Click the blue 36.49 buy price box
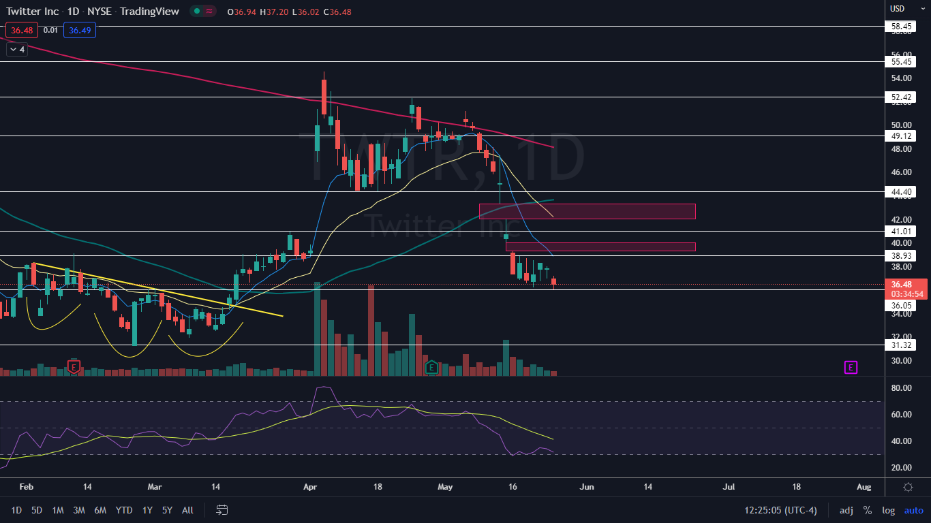This screenshot has width=931, height=523. coord(80,30)
